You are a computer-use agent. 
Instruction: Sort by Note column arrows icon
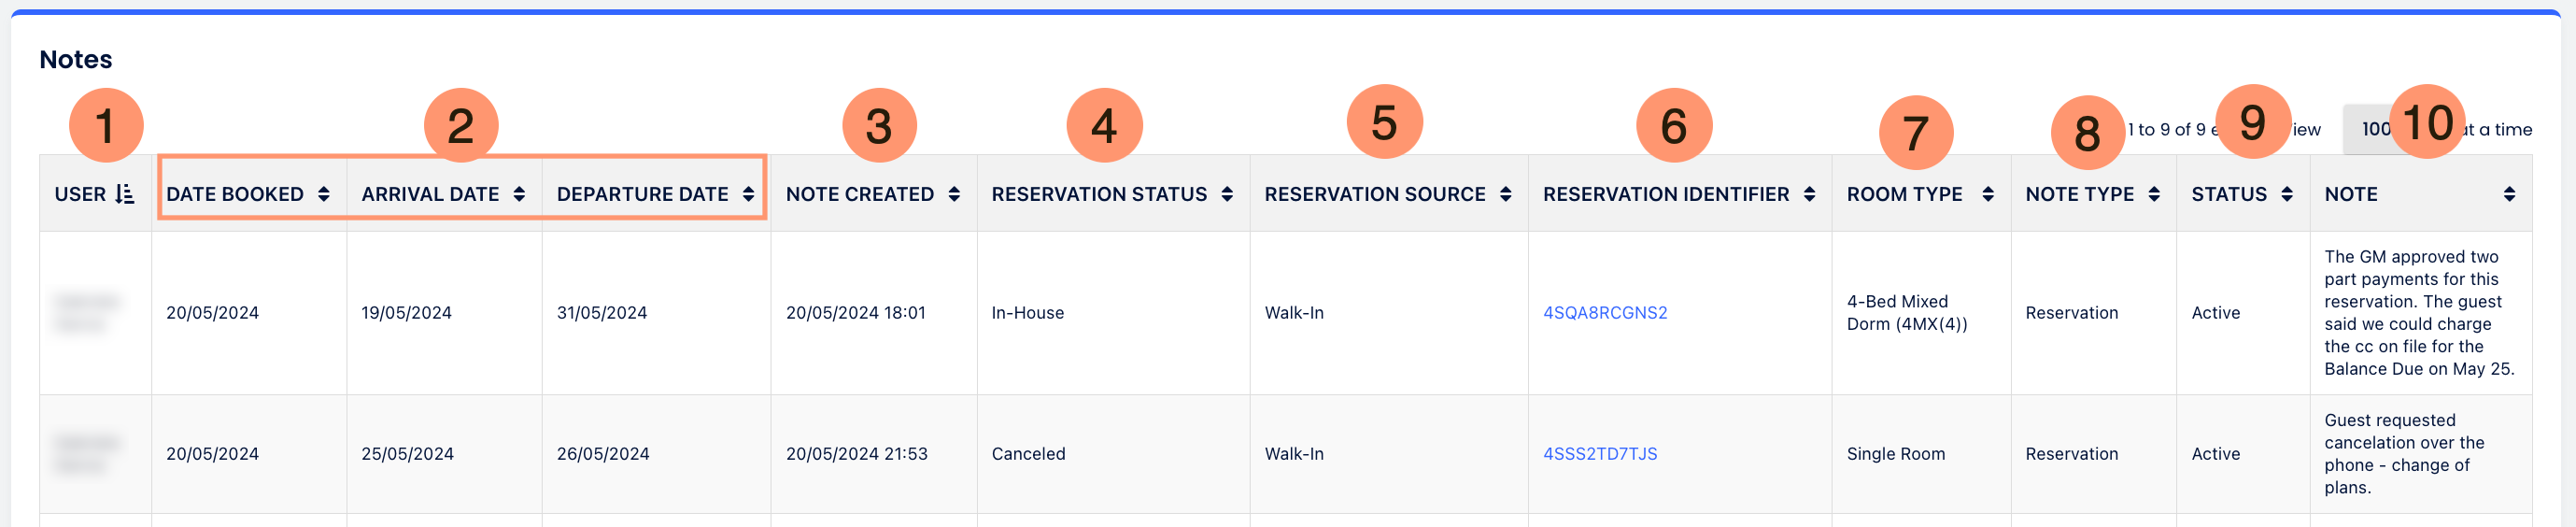2509,194
